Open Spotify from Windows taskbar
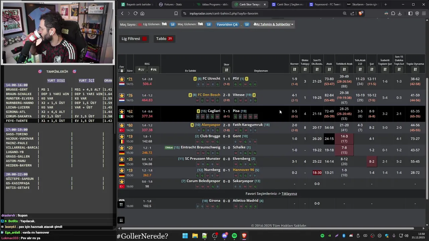429x241 pixels. pyautogui.click(x=234, y=236)
